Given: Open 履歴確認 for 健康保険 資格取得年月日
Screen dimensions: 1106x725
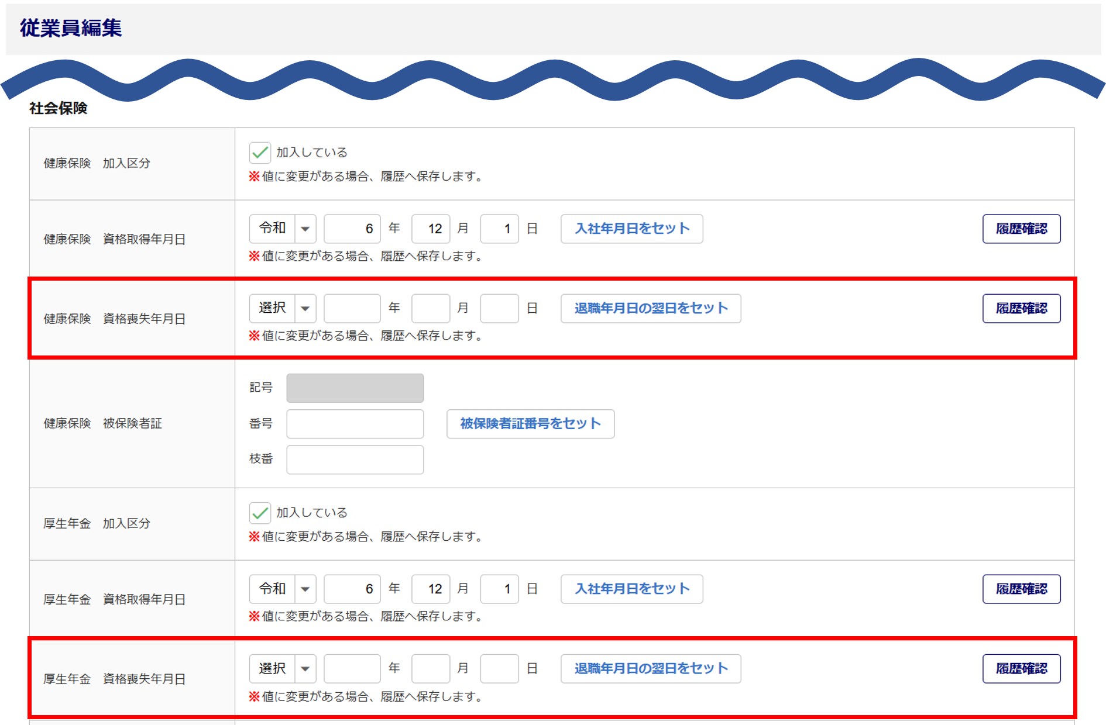Looking at the screenshot, I should [x=1022, y=229].
